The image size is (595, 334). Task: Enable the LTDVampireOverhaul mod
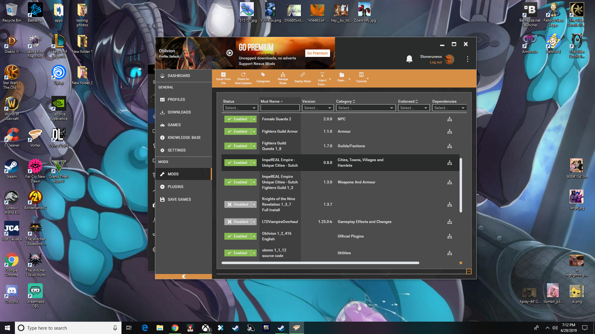click(x=238, y=222)
